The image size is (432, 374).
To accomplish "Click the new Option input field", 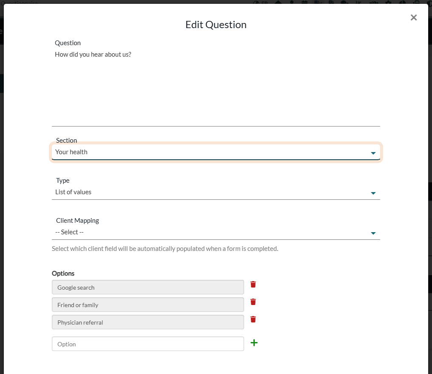I will tap(148, 344).
